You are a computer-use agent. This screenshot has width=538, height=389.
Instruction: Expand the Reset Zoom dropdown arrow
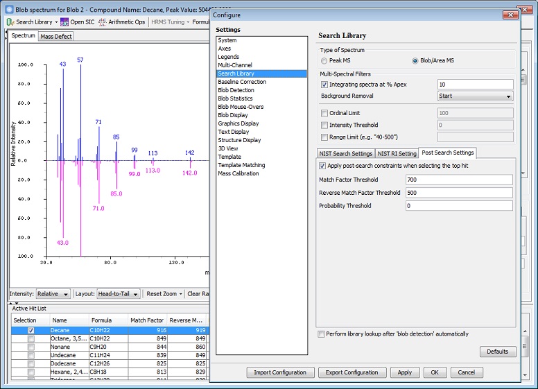pos(181,294)
